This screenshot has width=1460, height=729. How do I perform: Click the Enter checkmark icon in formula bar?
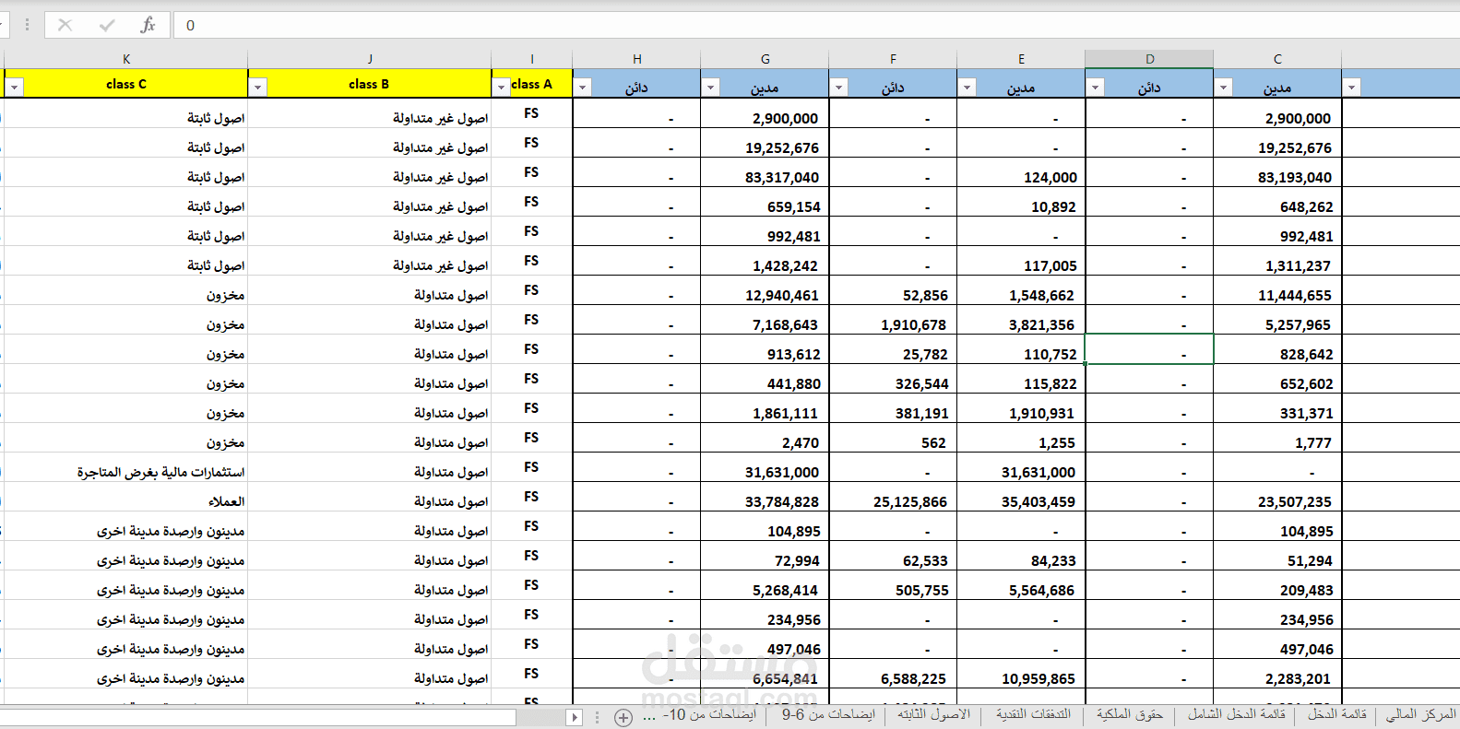click(107, 25)
